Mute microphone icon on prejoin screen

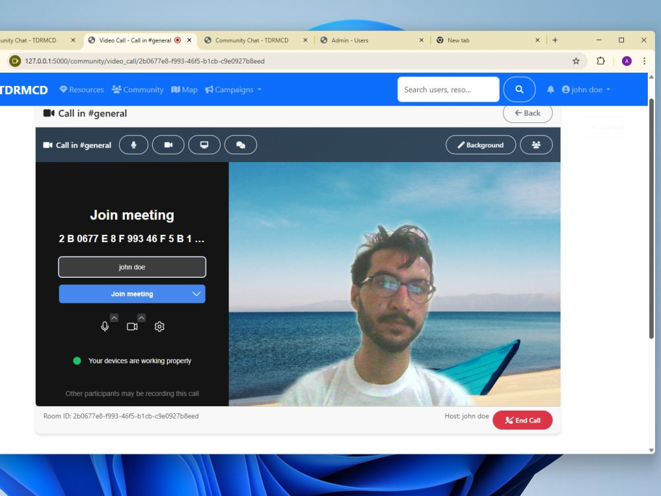[x=104, y=327]
